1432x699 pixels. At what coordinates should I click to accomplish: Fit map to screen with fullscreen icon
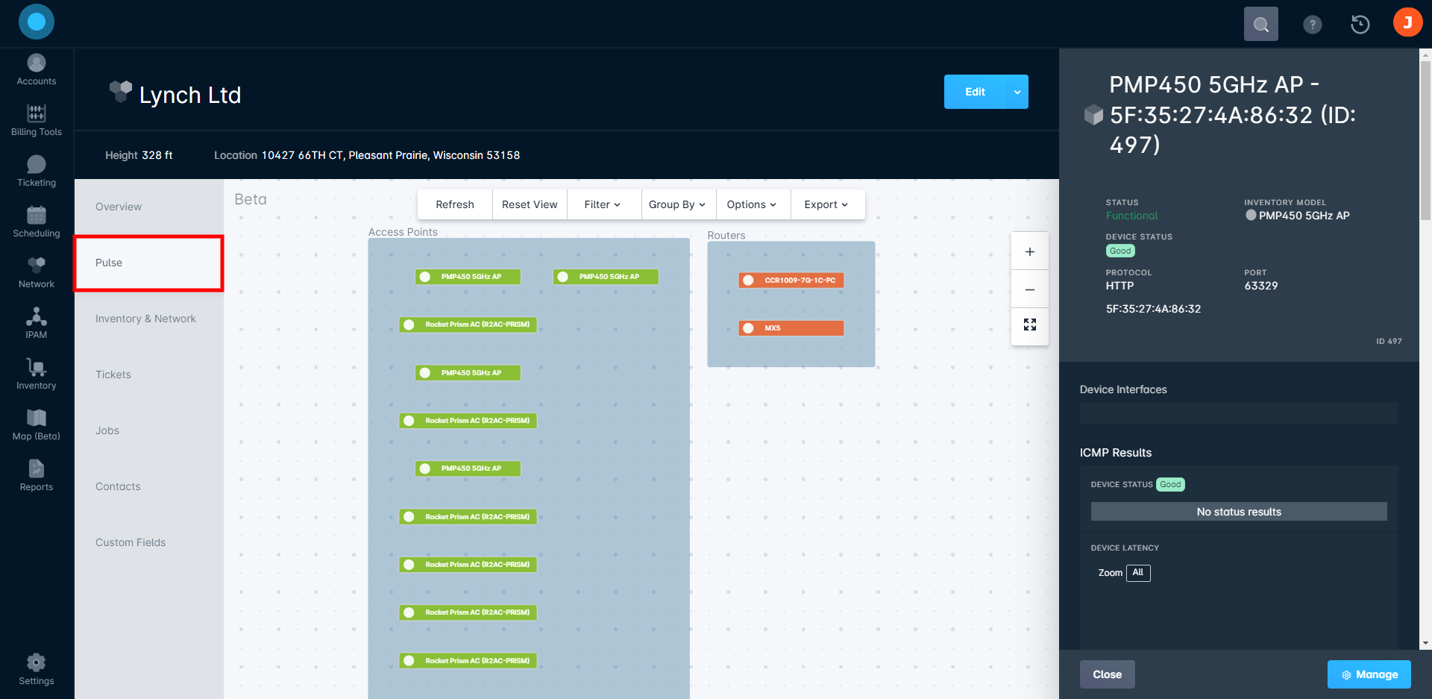point(1030,325)
